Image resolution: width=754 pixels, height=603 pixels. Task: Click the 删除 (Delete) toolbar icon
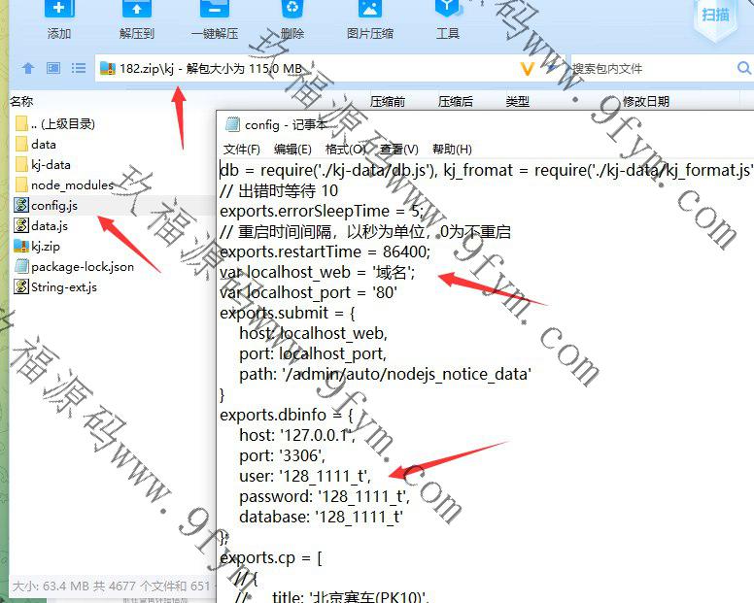tap(291, 12)
